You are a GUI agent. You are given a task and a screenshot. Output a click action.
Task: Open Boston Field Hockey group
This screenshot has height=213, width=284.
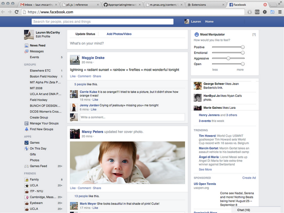coord(43,76)
